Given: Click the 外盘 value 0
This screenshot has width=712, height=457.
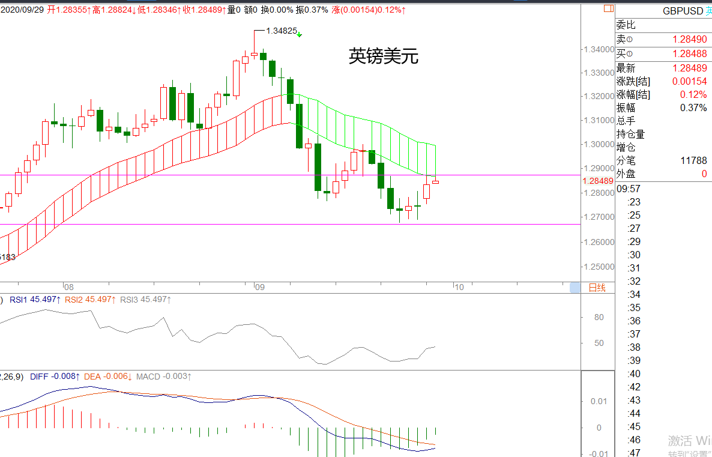Looking at the screenshot, I should click(704, 174).
